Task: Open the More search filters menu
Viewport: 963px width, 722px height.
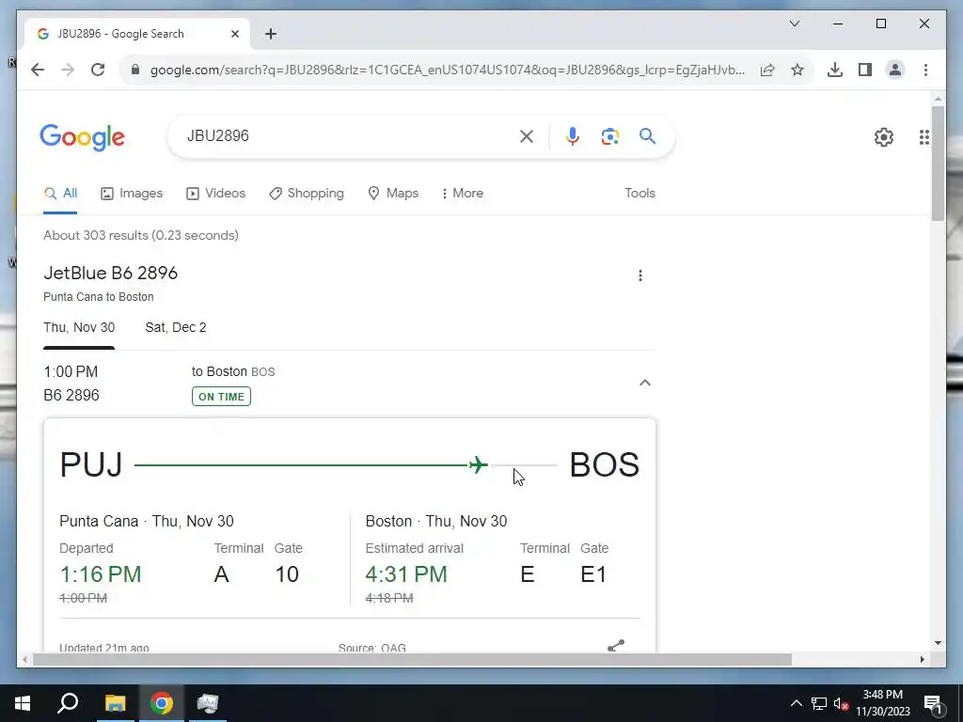Action: (x=462, y=194)
